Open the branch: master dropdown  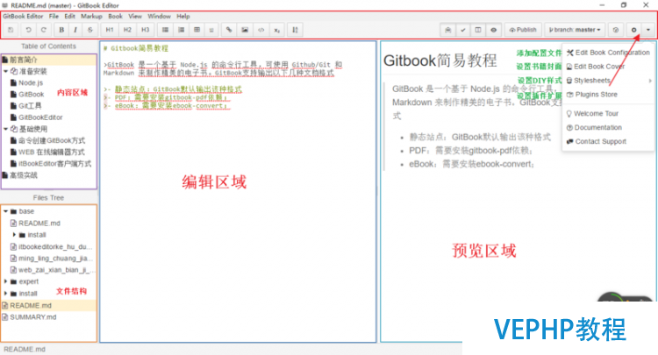[x=575, y=30]
